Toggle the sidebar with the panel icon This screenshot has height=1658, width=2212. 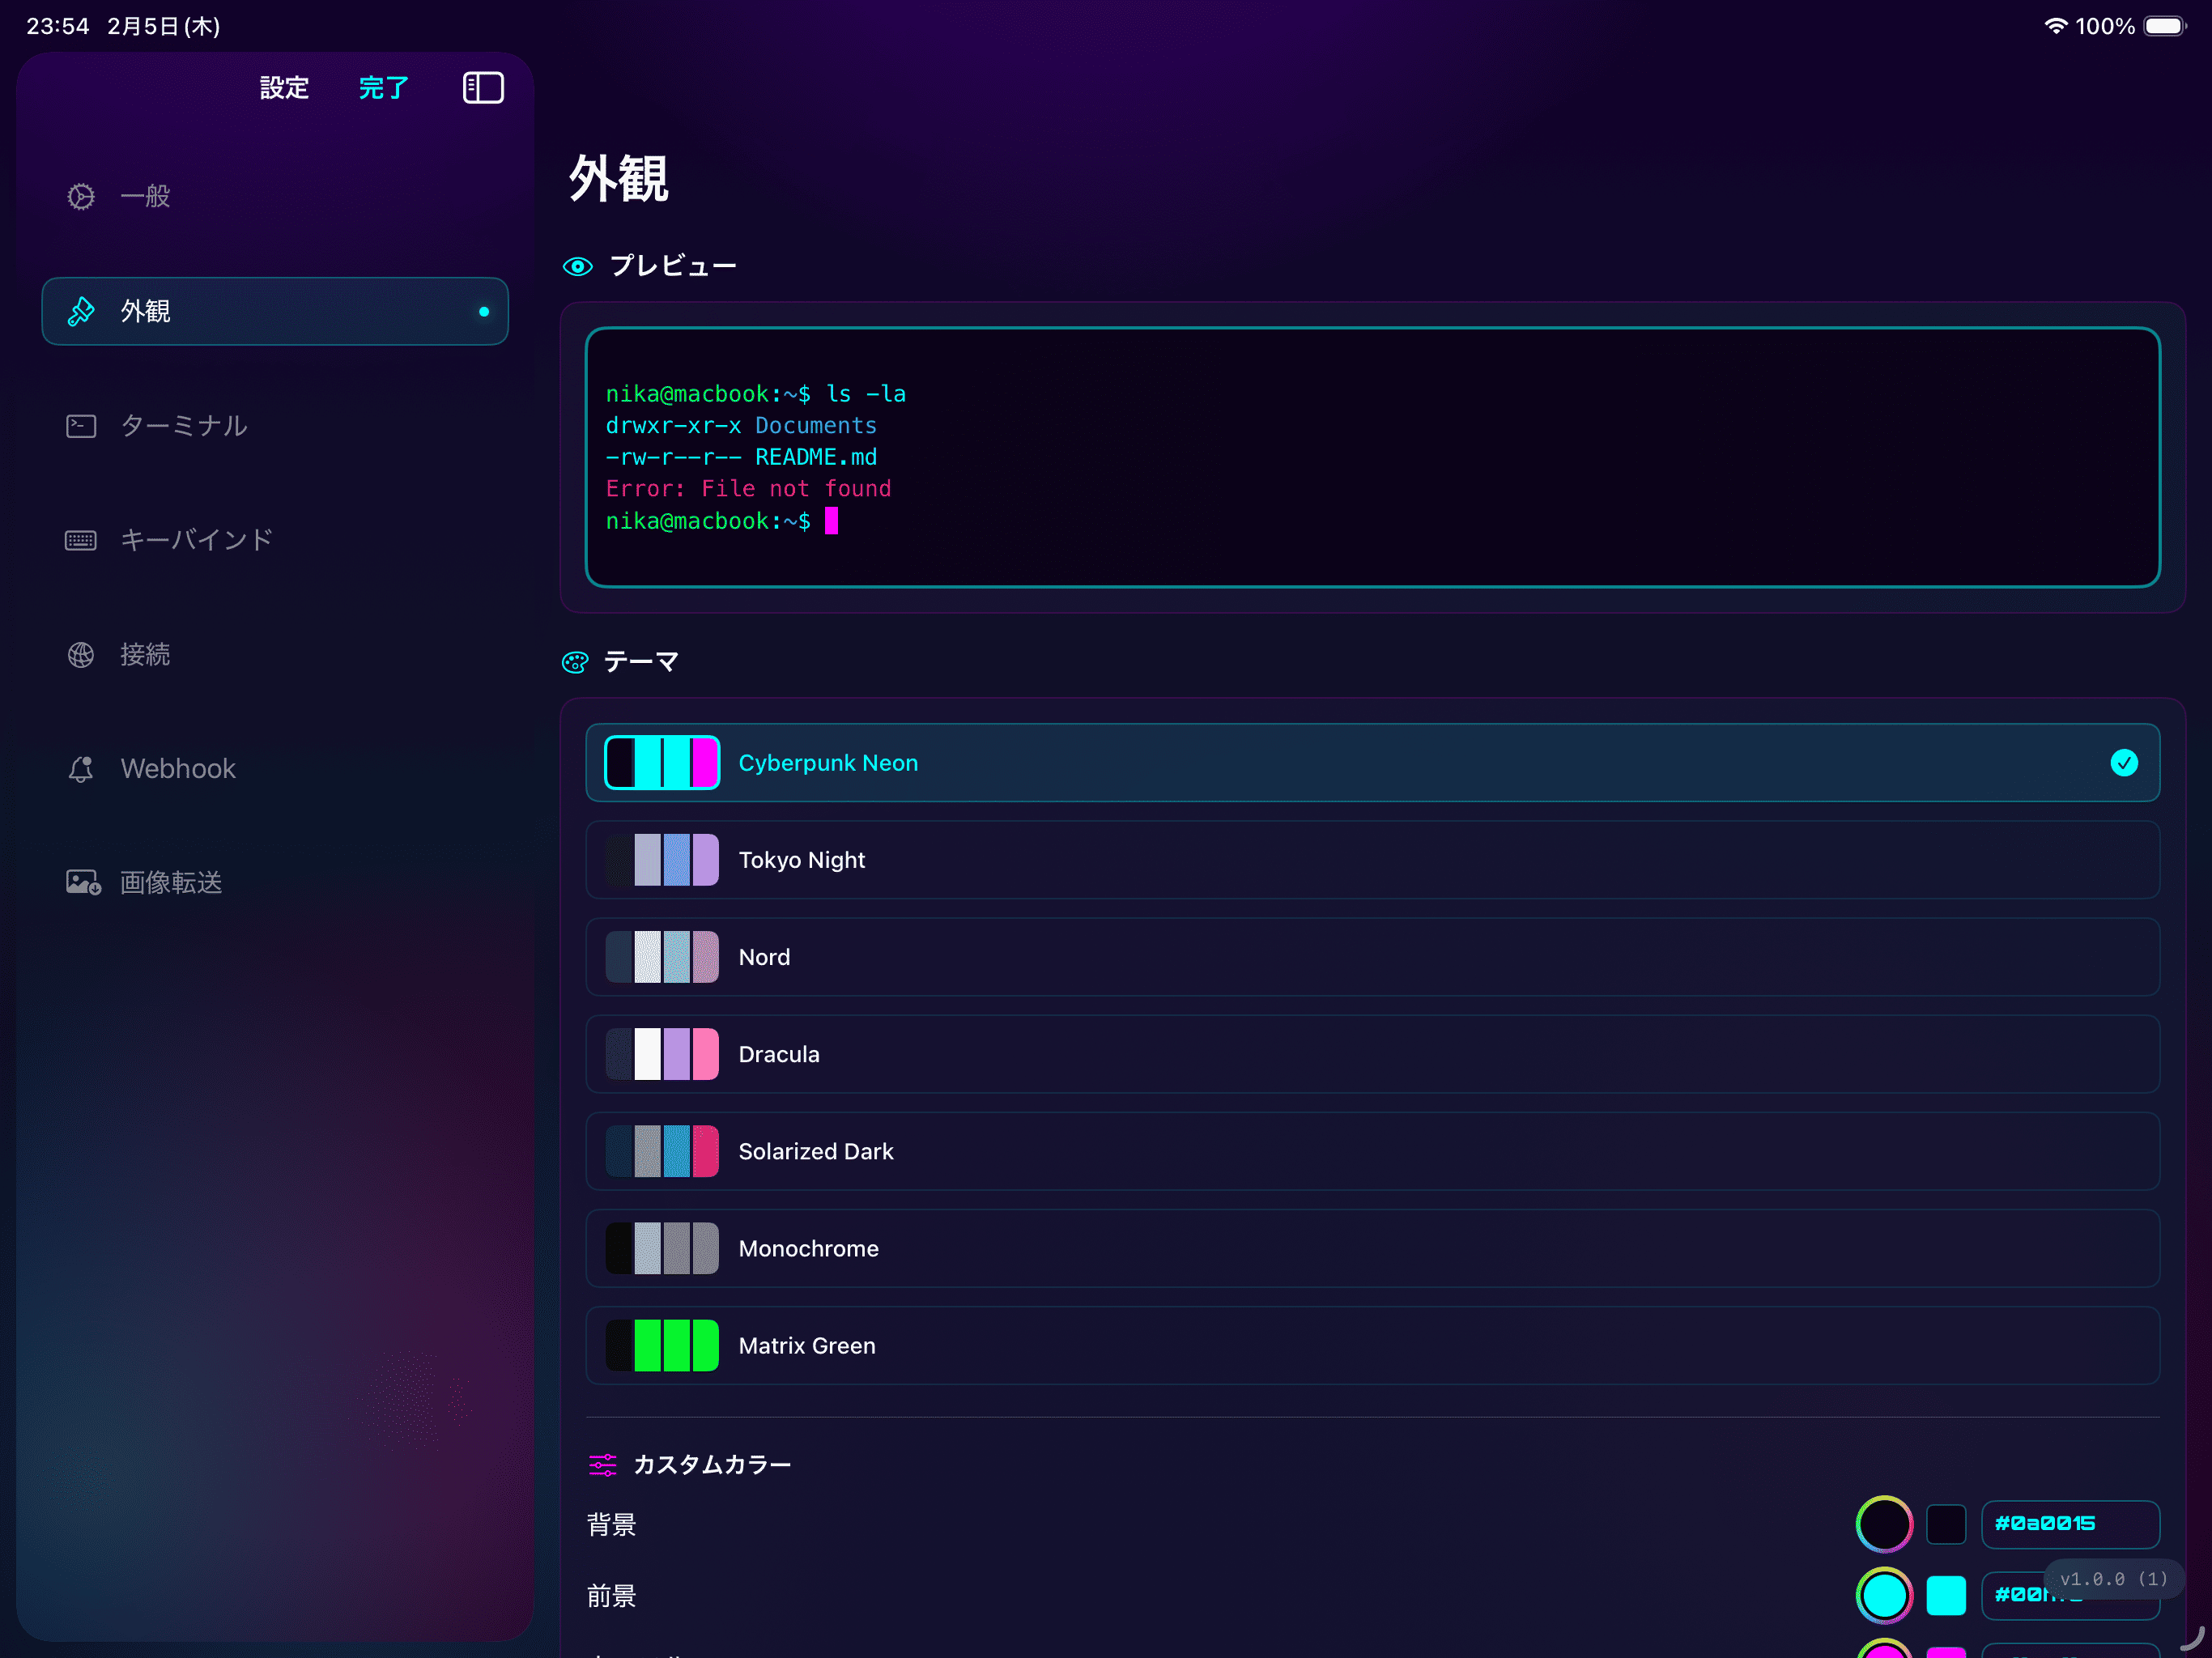483,87
